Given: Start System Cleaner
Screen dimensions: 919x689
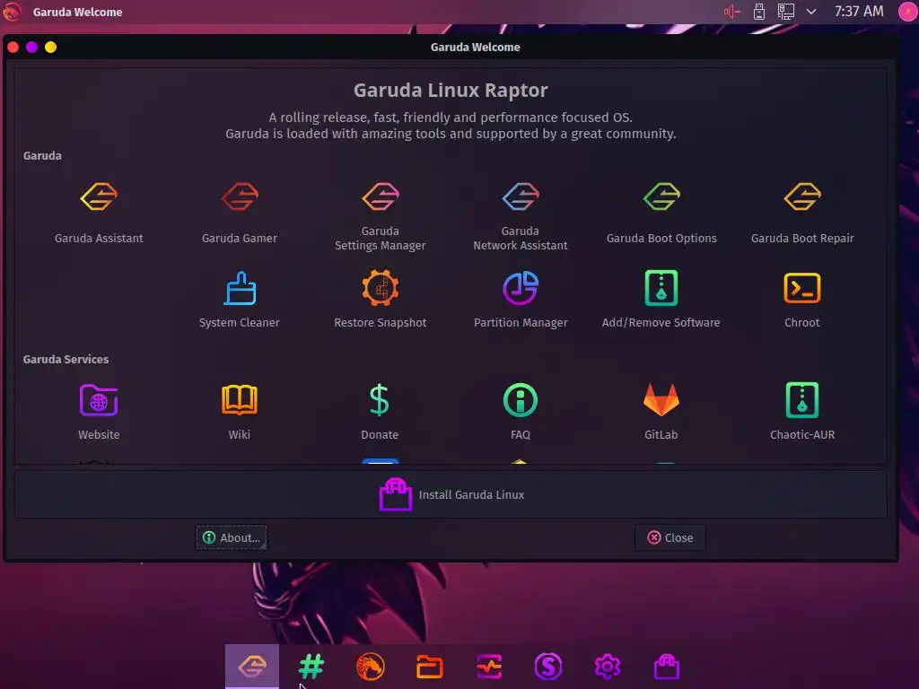Looking at the screenshot, I should [x=239, y=299].
